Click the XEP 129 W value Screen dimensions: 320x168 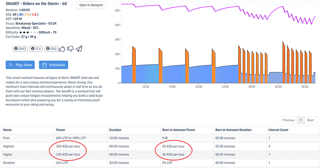(x=17, y=19)
